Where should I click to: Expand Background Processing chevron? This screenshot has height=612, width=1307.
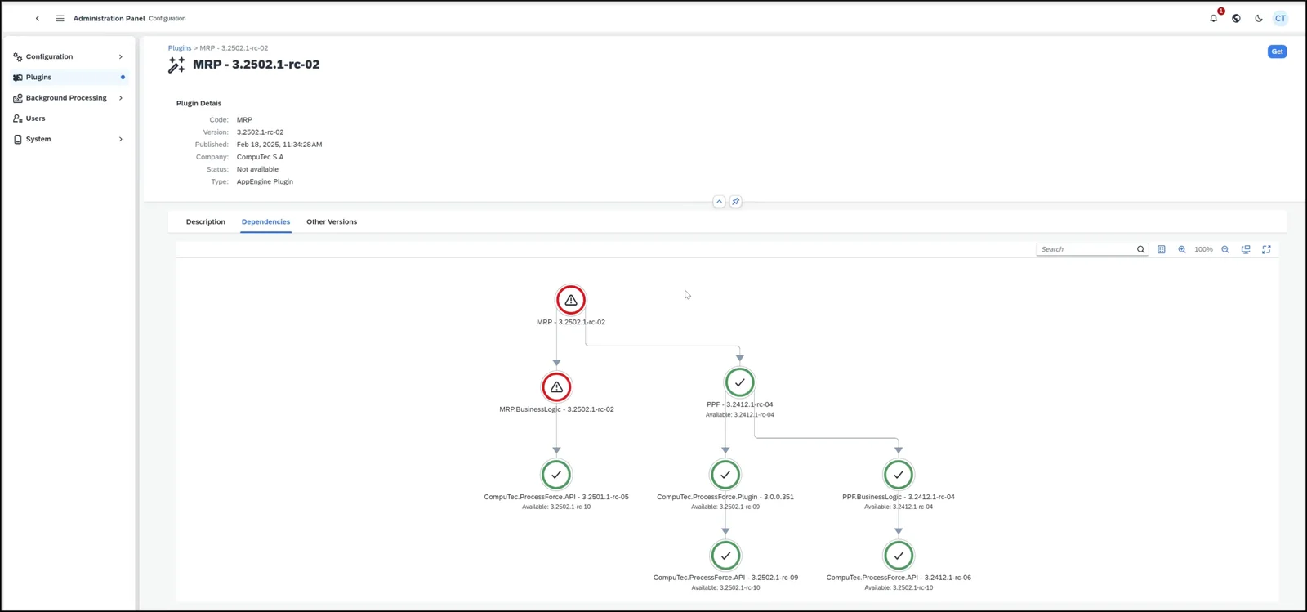point(121,98)
